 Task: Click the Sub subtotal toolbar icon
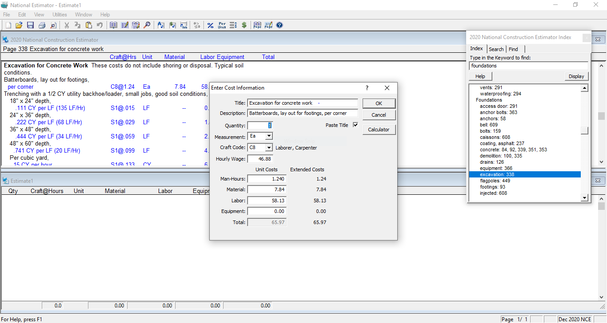[184, 25]
